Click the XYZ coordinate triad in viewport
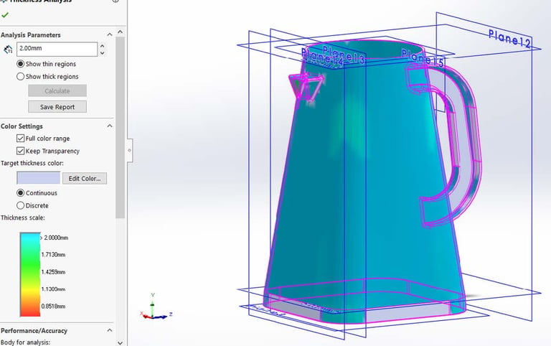The width and height of the screenshot is (551, 346). 156,307
